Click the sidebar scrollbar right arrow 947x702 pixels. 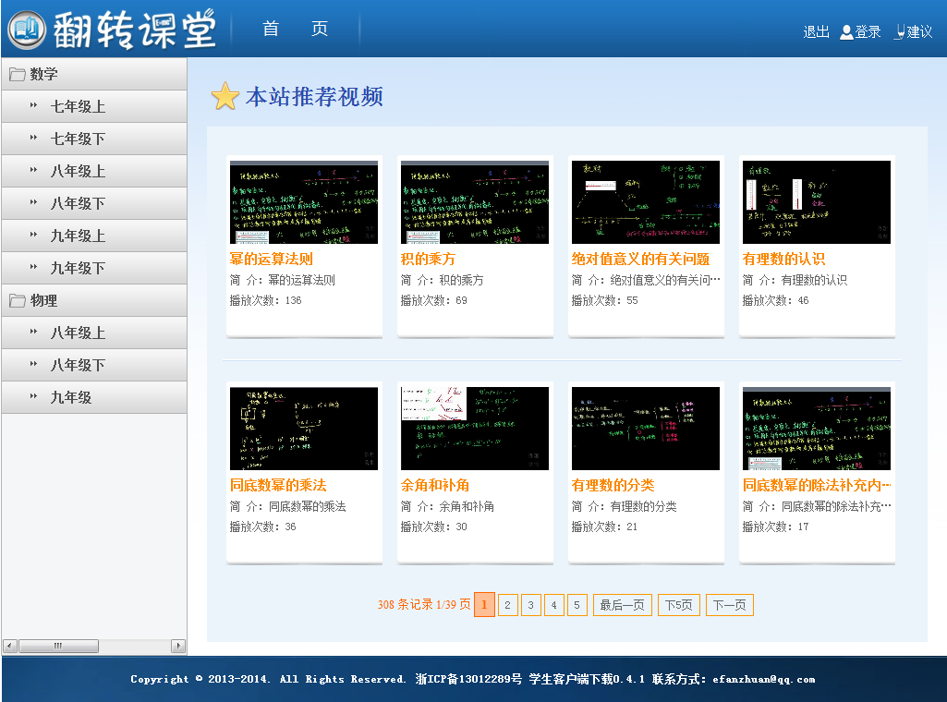178,646
